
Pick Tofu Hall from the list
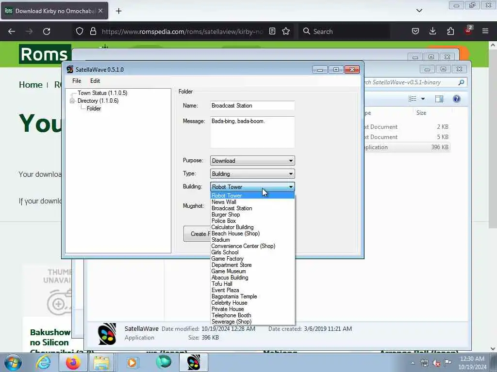pos(252,284)
